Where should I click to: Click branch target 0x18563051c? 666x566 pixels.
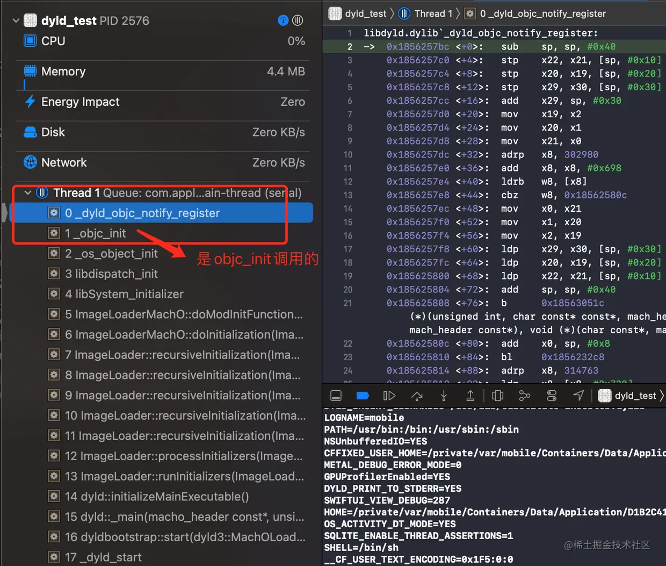pyautogui.click(x=573, y=303)
